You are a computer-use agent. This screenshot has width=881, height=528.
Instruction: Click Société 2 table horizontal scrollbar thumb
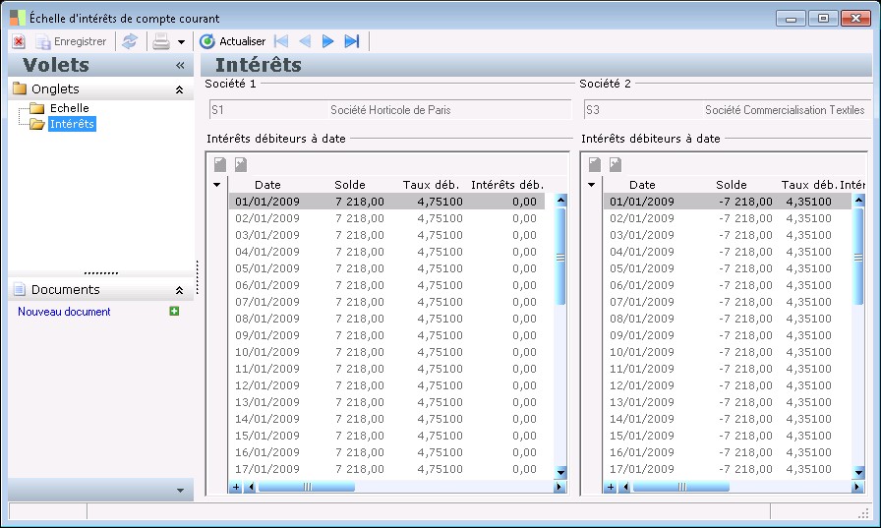coord(680,487)
